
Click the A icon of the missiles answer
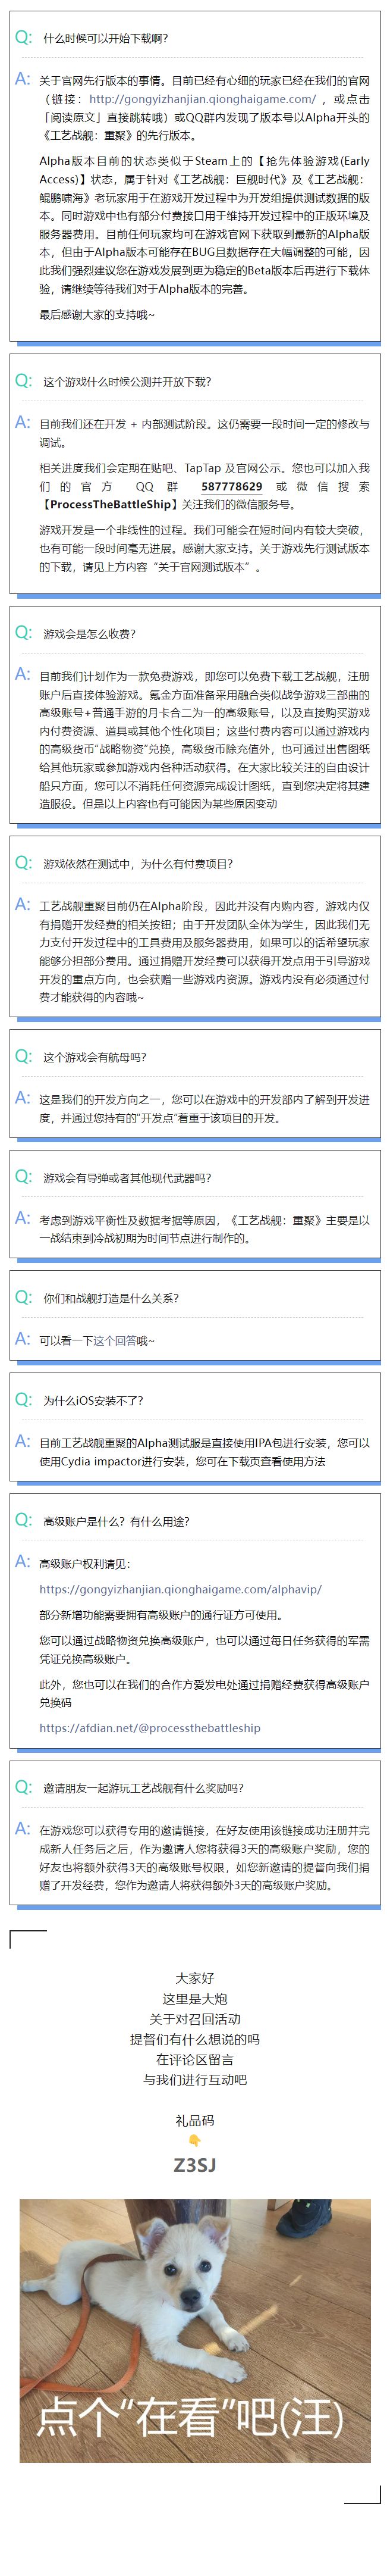pos(23,1218)
